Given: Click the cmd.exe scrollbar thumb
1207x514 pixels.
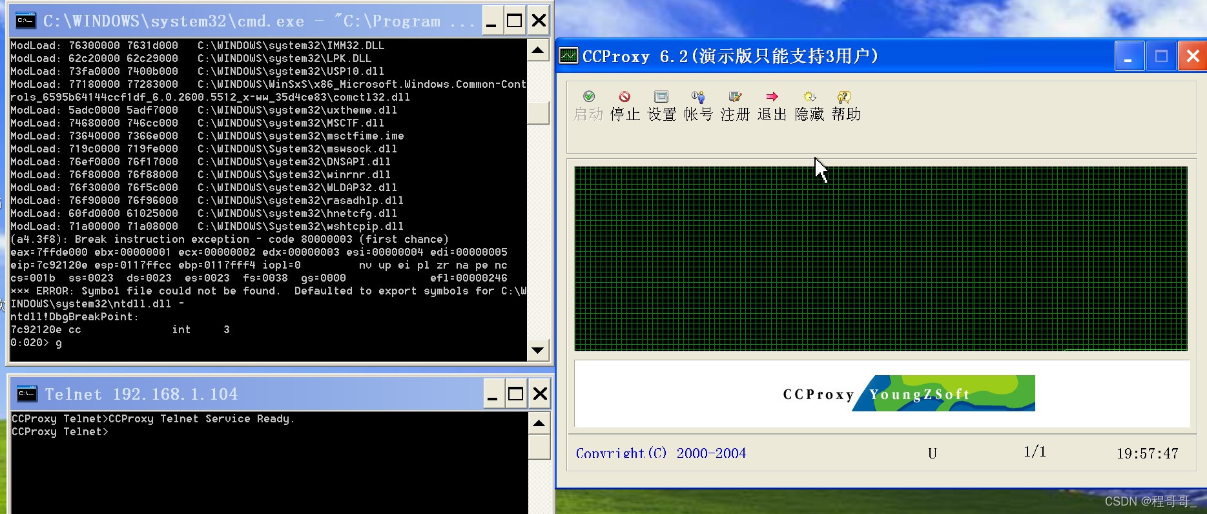Looking at the screenshot, I should point(538,112).
